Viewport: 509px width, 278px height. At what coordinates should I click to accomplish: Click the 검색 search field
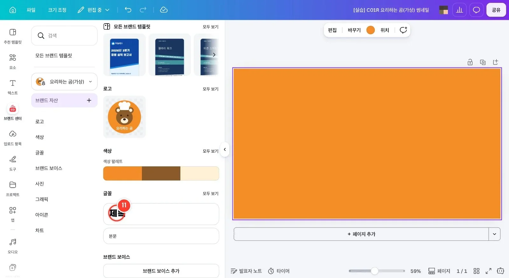tap(64, 36)
